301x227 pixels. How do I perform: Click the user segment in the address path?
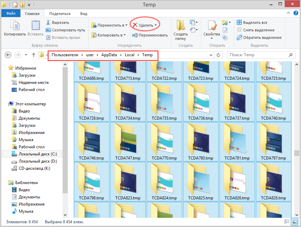90,55
